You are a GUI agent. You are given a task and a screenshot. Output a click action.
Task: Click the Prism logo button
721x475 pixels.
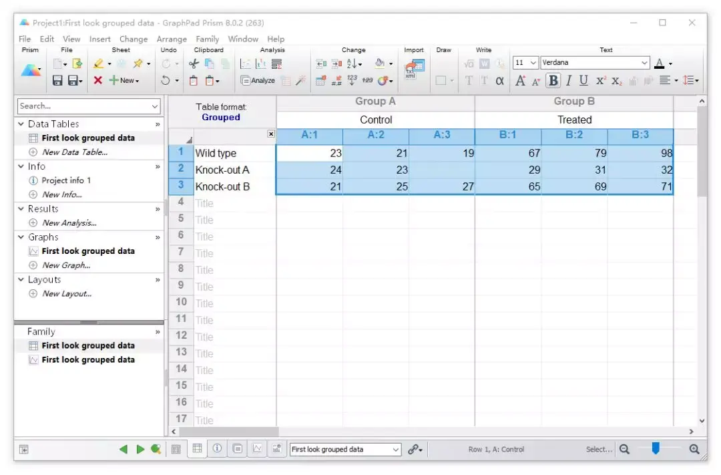[31, 71]
